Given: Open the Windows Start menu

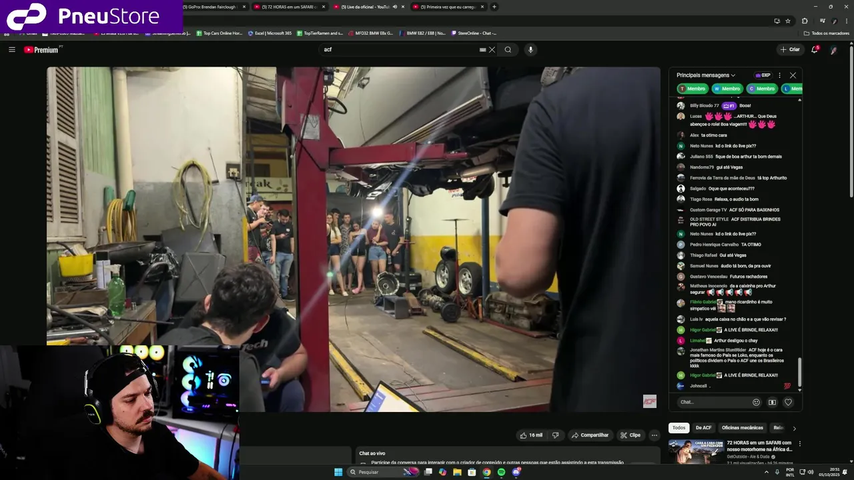Looking at the screenshot, I should pyautogui.click(x=338, y=472).
